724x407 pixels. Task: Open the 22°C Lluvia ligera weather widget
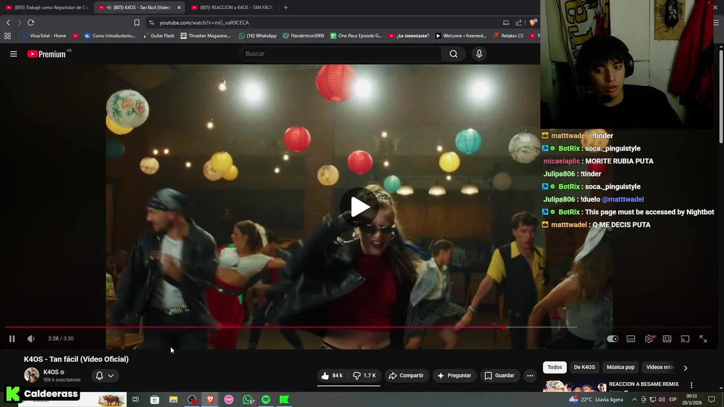pos(597,399)
